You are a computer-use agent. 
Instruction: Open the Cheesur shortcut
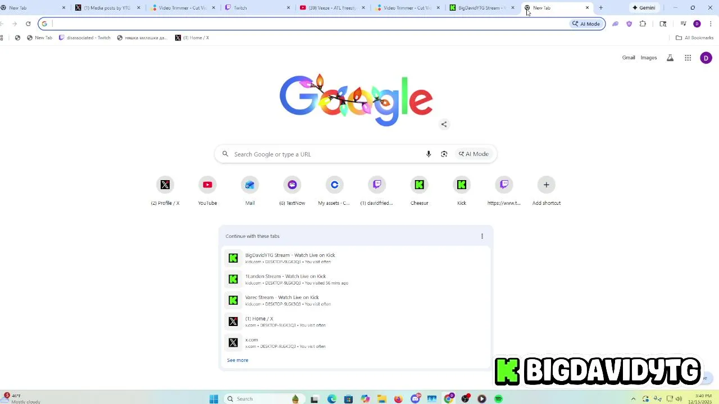pyautogui.click(x=419, y=185)
